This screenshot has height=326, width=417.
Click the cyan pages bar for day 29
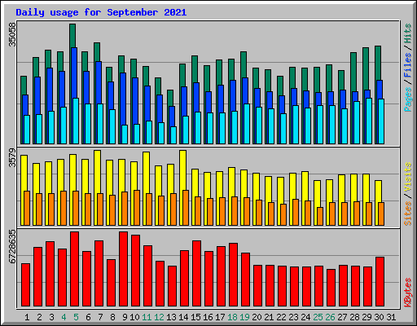coord(369,121)
